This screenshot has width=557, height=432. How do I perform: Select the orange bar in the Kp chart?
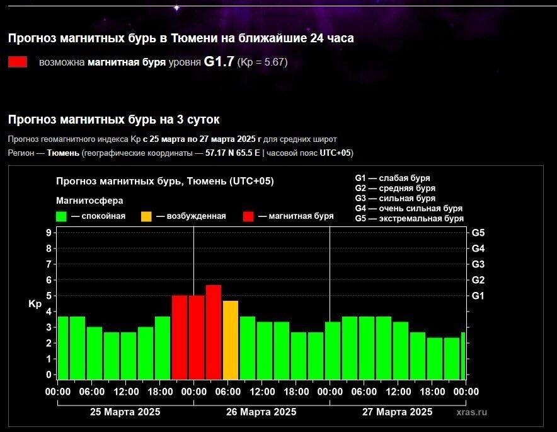click(231, 341)
